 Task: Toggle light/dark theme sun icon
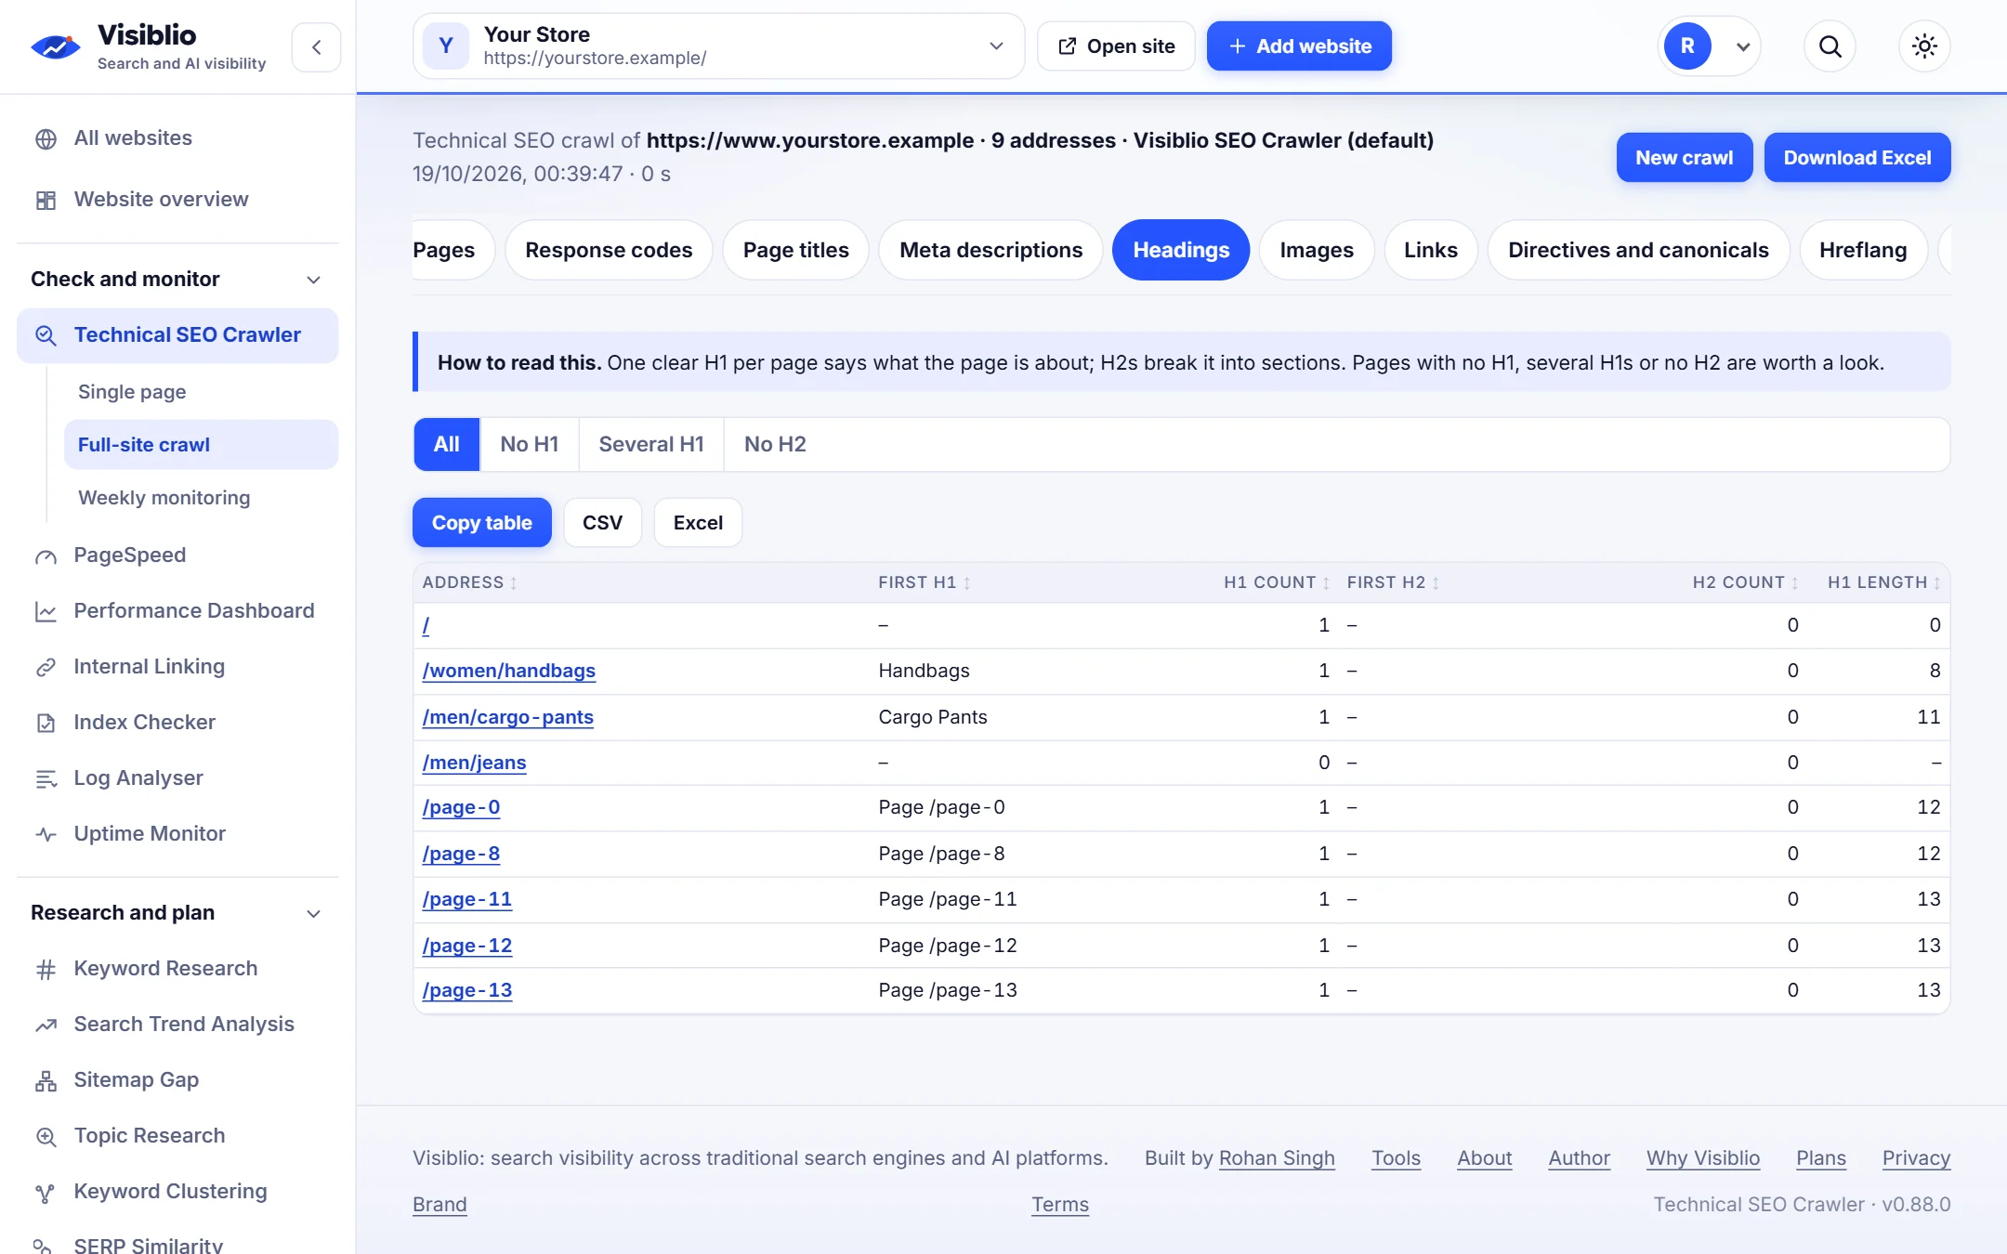pos(1924,46)
